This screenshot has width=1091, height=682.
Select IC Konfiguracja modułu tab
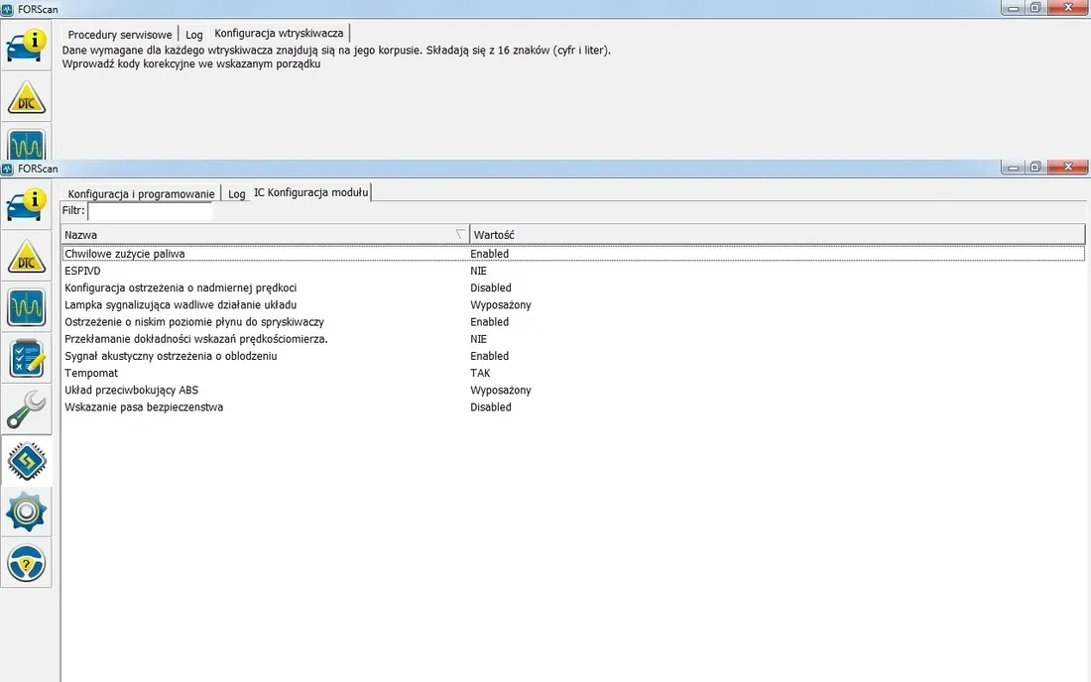coord(311,192)
